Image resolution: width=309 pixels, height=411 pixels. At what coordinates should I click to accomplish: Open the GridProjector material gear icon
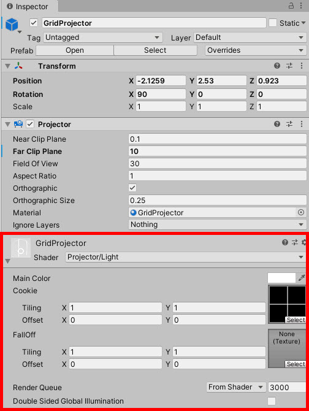(303, 242)
